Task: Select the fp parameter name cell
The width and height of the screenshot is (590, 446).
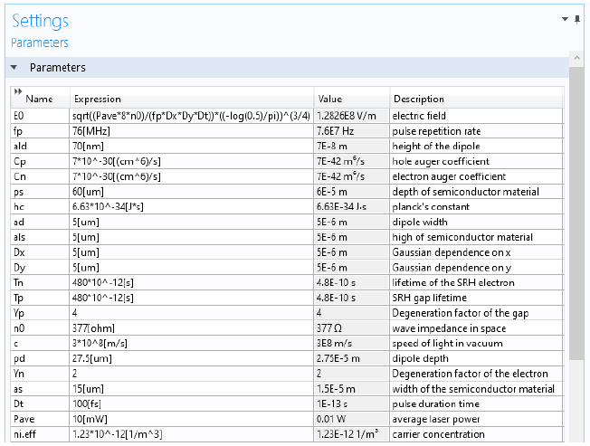Action: coord(39,131)
